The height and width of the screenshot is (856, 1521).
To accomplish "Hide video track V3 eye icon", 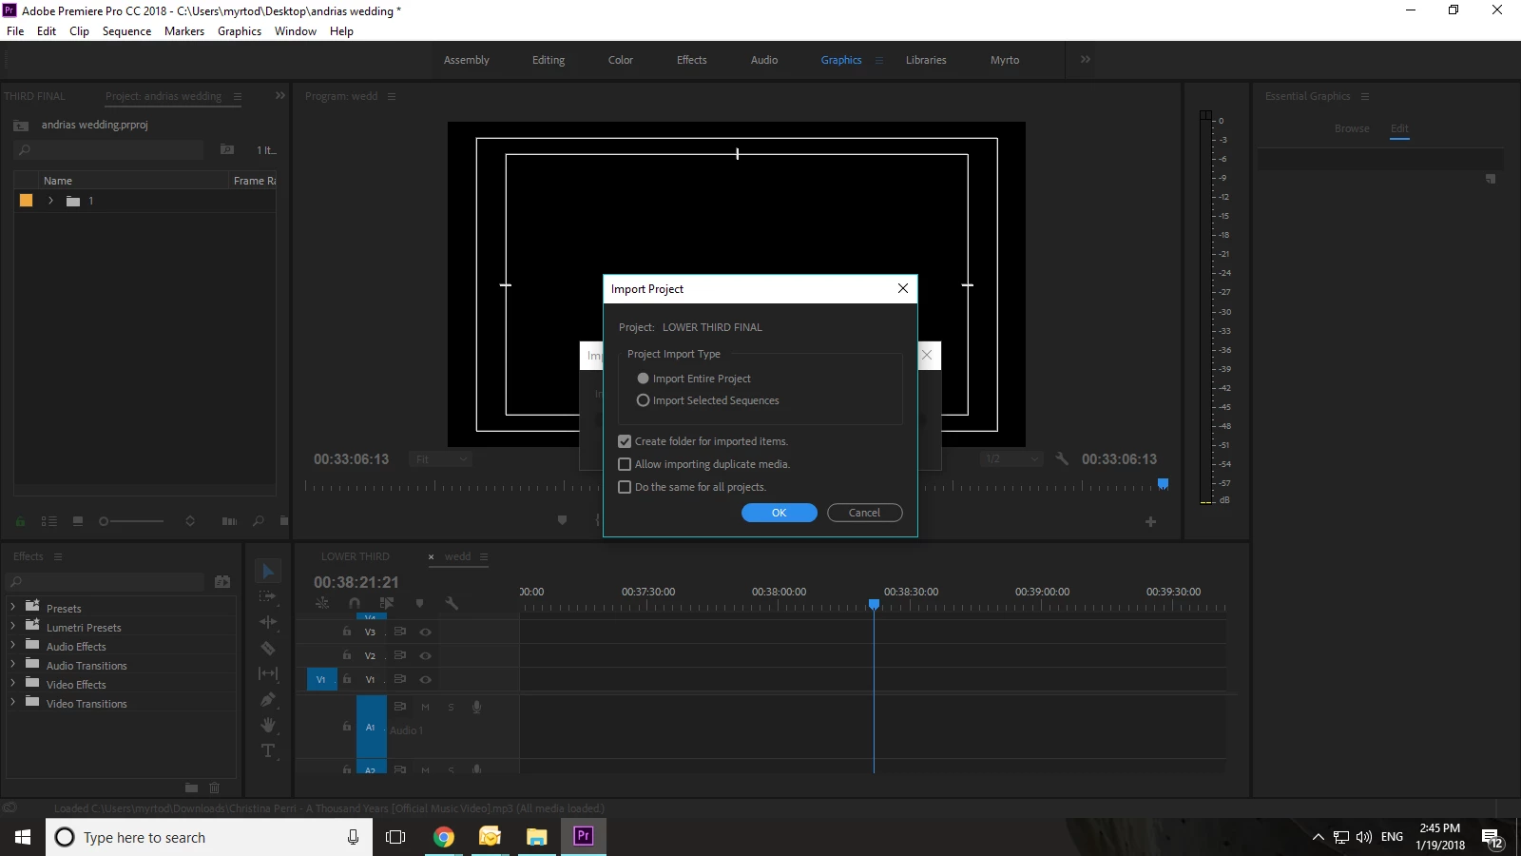I will pyautogui.click(x=426, y=632).
